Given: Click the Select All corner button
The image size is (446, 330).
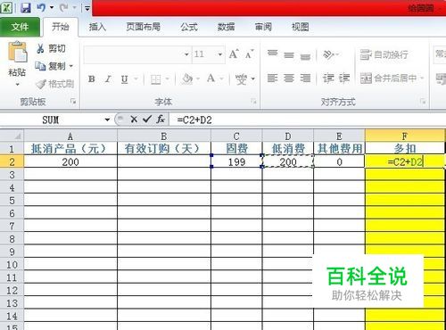Looking at the screenshot, I should (x=12, y=136).
